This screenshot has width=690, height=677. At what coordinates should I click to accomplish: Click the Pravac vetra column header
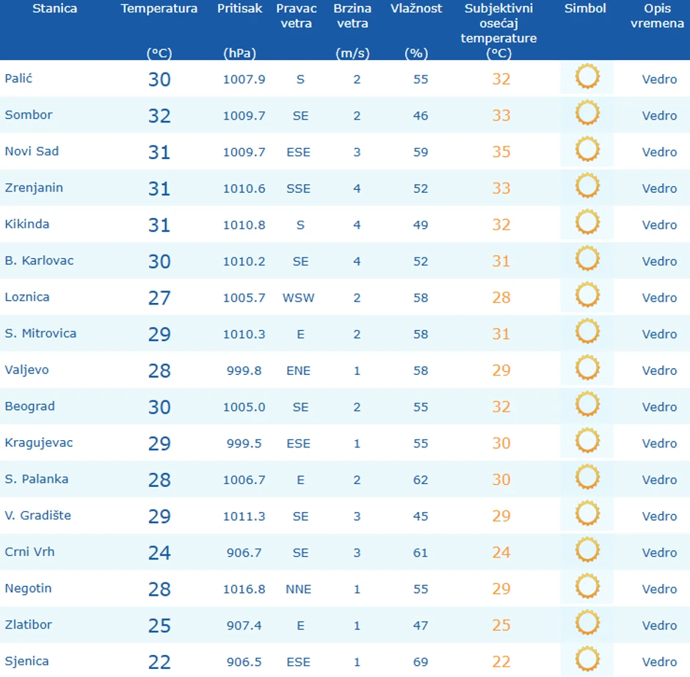click(x=296, y=16)
